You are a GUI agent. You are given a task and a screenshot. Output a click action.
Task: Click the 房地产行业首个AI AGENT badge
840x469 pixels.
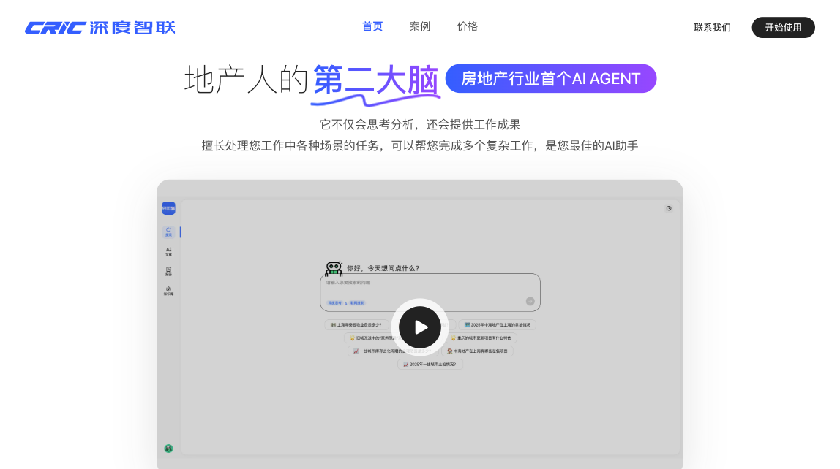(x=550, y=79)
